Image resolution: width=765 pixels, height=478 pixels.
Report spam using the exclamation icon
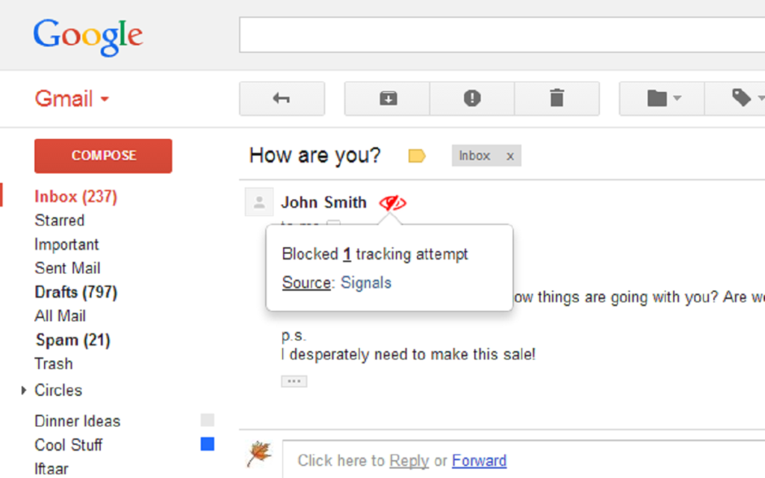click(x=472, y=99)
